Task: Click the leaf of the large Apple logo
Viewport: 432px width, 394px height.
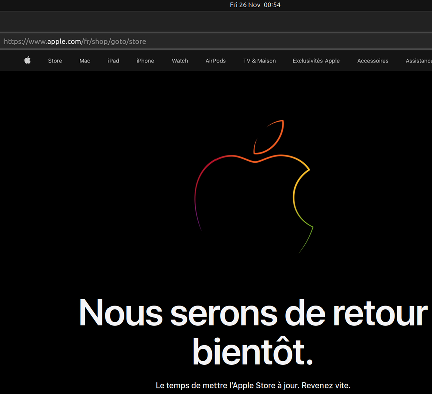Action: point(270,137)
